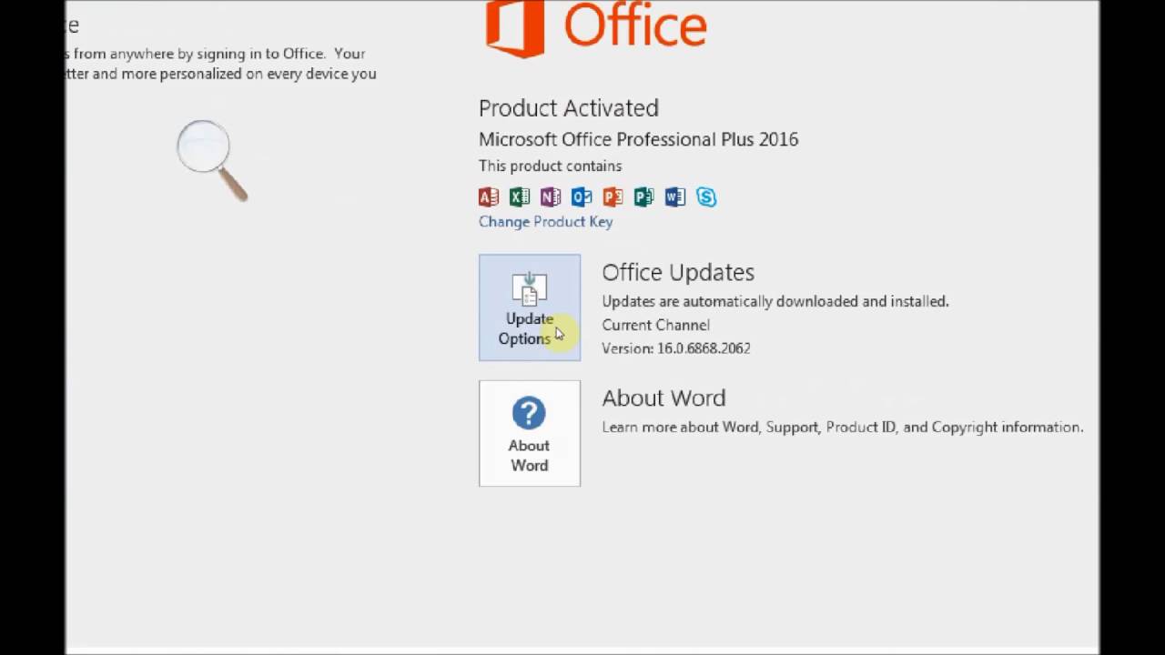Click the purple OneNote icon
Screen dimensions: 1165x655
551,196
